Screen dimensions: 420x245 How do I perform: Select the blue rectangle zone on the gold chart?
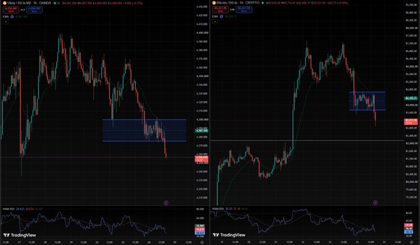point(144,130)
